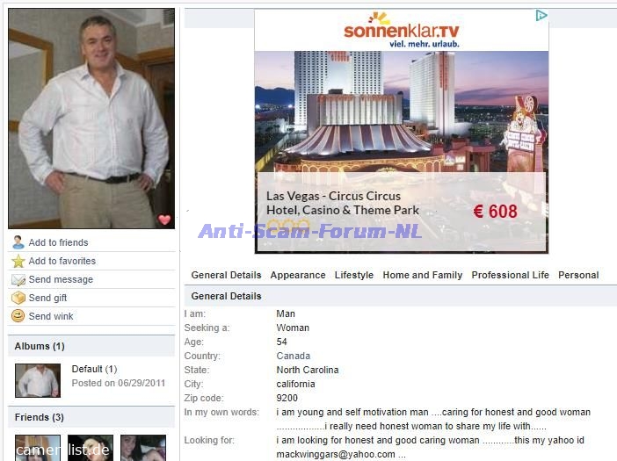Click the gift box icon

click(18, 298)
